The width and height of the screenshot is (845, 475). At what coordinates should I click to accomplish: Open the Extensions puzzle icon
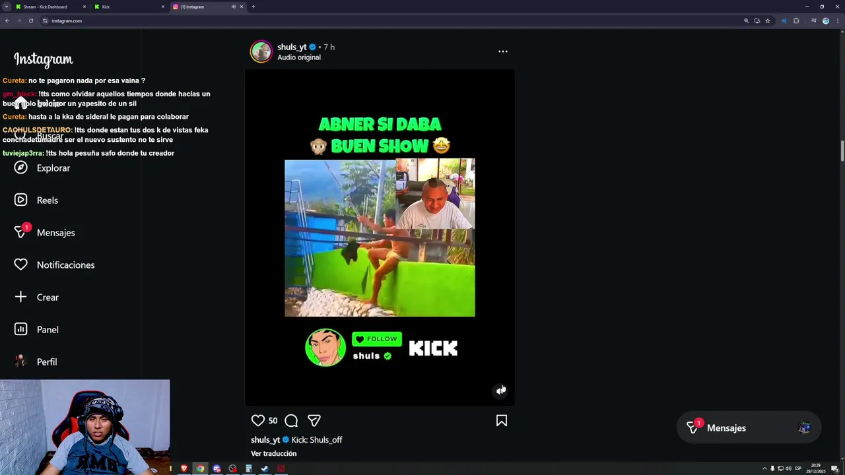point(796,20)
